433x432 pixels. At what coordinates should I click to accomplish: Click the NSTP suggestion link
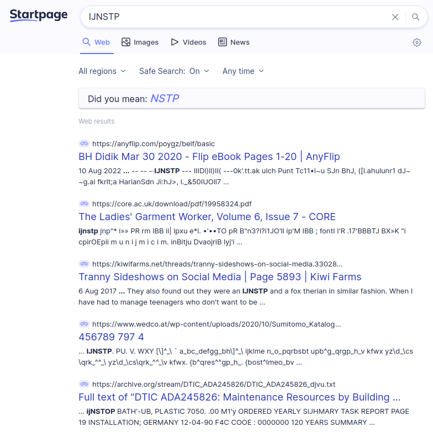tap(165, 98)
